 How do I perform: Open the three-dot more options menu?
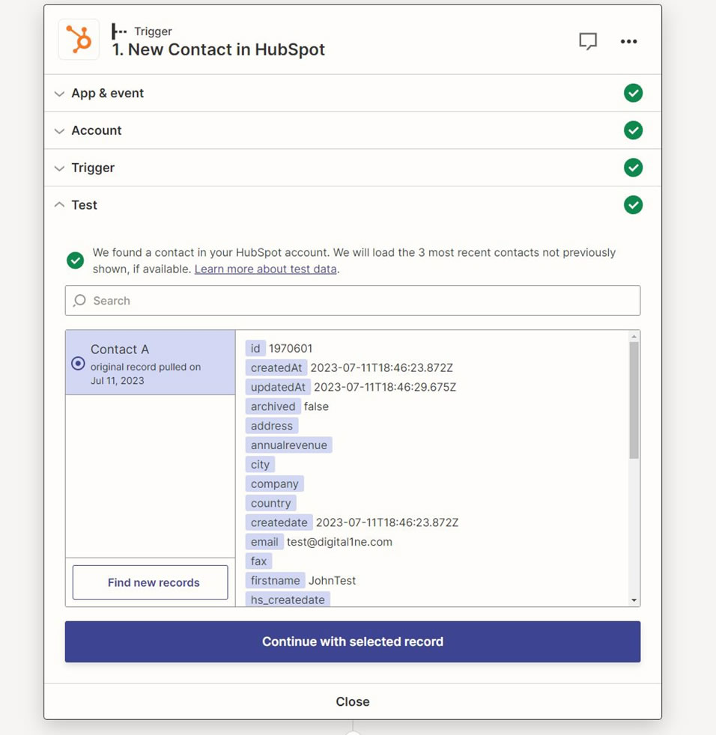pos(628,41)
